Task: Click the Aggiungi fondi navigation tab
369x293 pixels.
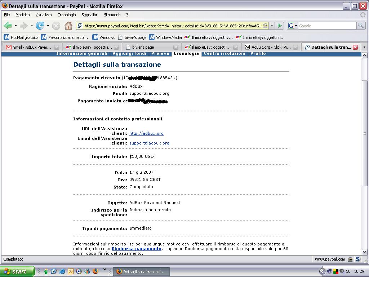Action: click(129, 54)
